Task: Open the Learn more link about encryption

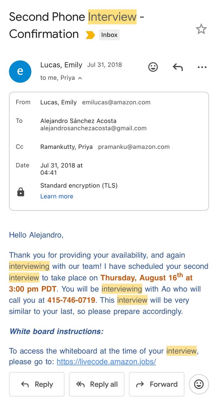Action: tap(57, 196)
